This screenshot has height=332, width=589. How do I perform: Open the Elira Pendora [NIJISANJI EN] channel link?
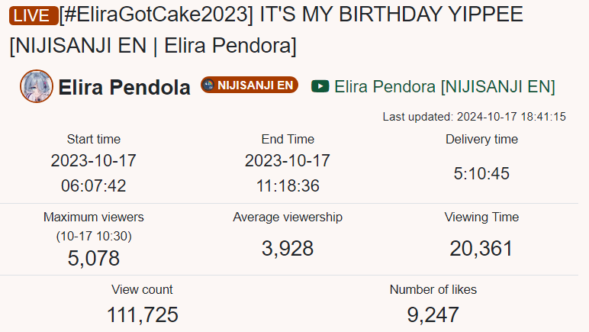444,86
